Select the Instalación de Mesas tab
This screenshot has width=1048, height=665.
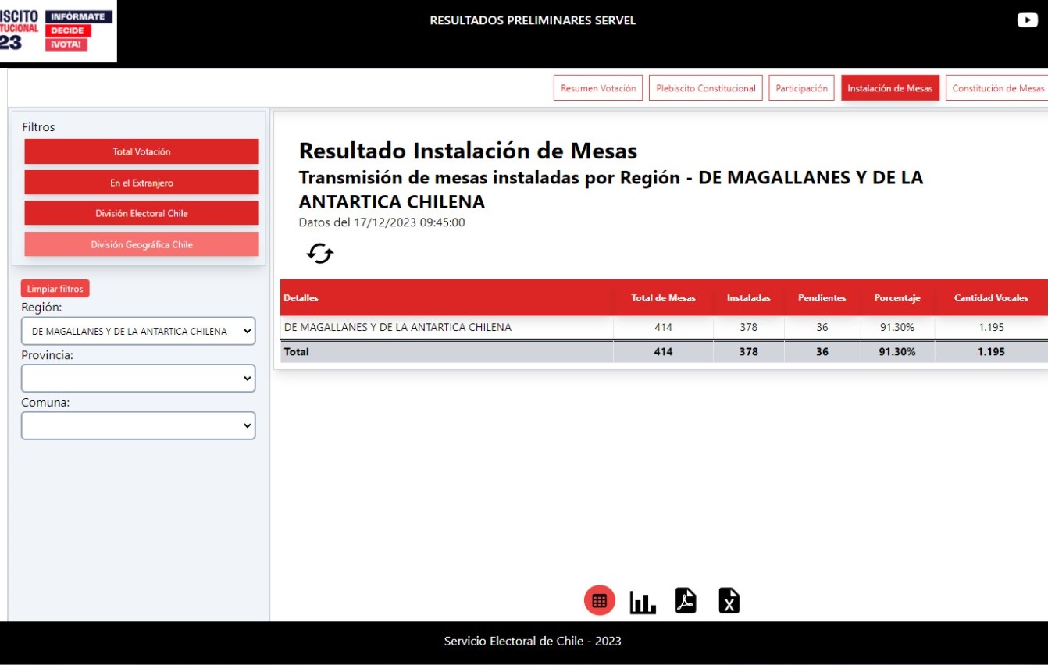(889, 88)
